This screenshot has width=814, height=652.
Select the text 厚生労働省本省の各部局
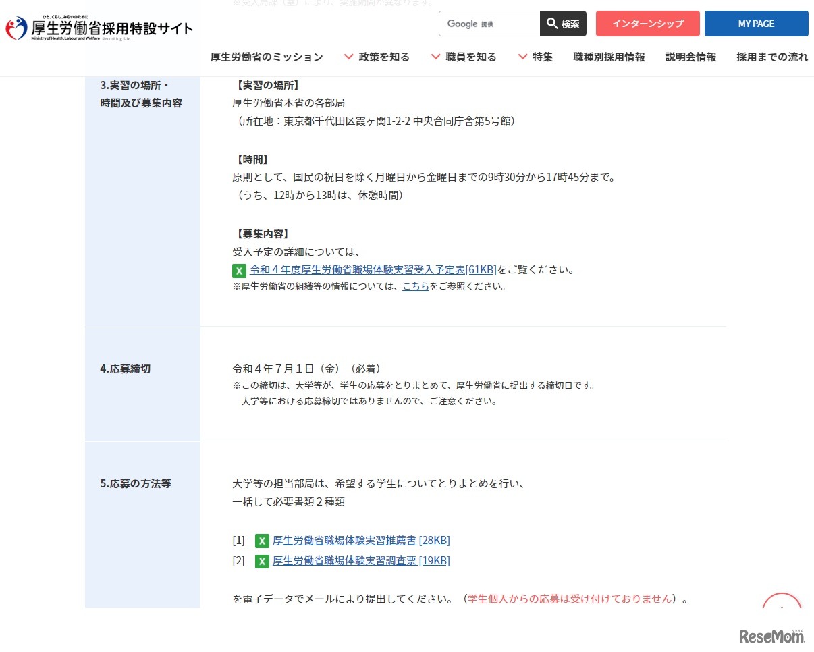coord(288,103)
